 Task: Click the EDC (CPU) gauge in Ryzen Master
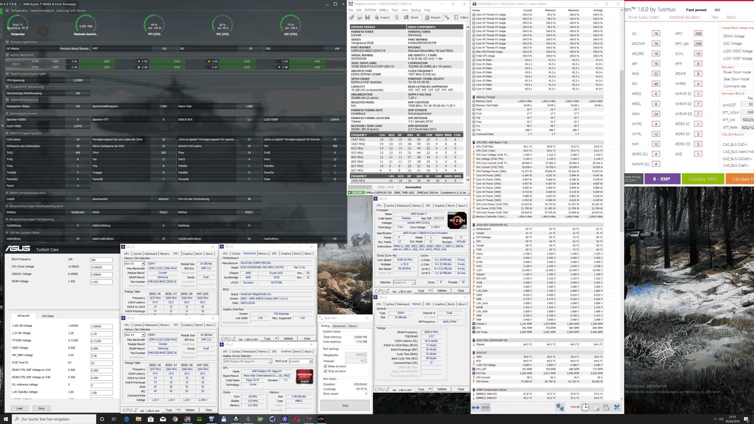pos(290,25)
